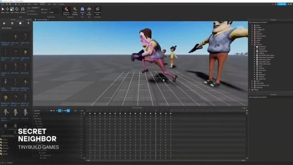This screenshot has height=165, width=293.
Task: Step to previous keyframe button
Action: (54, 111)
